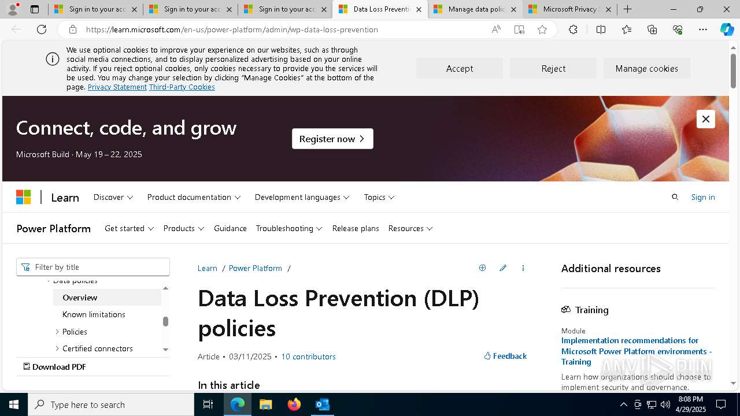Open the 10 contributors link

(308, 356)
